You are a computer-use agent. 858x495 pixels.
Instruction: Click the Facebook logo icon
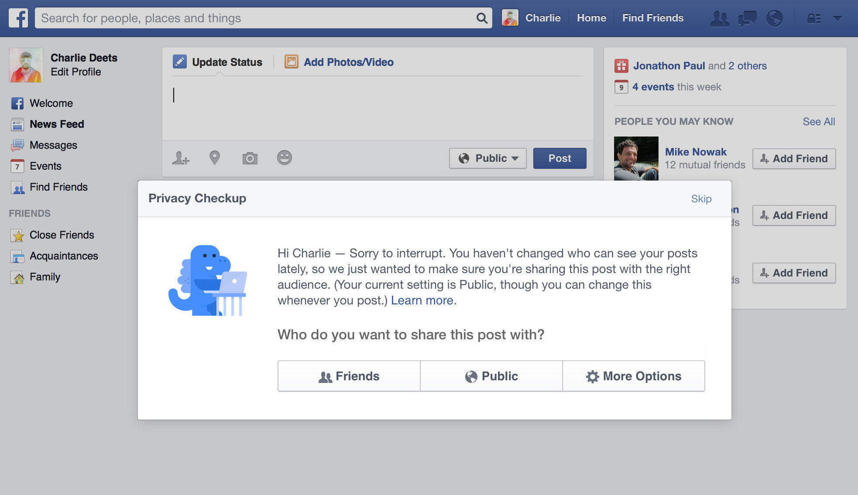coord(18,18)
